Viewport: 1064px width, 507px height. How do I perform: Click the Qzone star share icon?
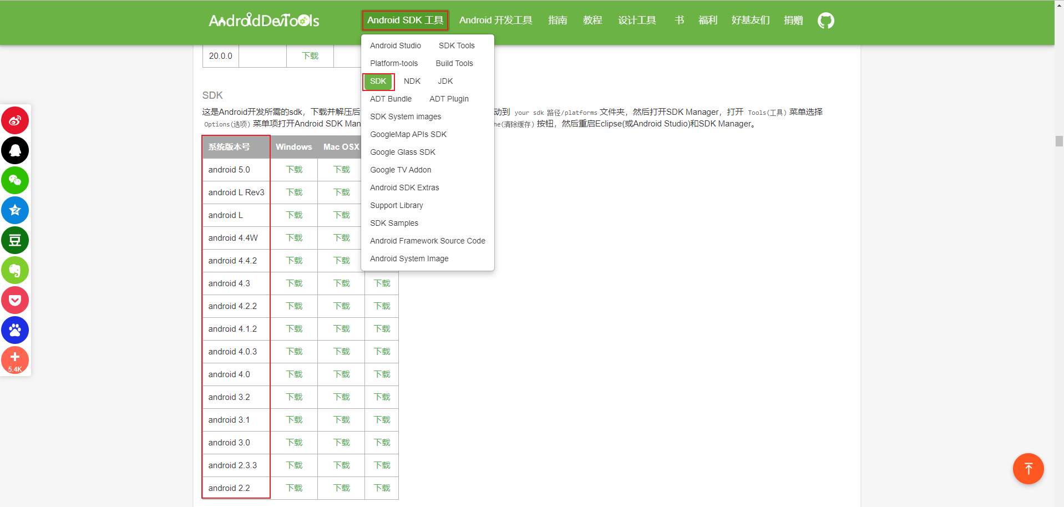[15, 210]
